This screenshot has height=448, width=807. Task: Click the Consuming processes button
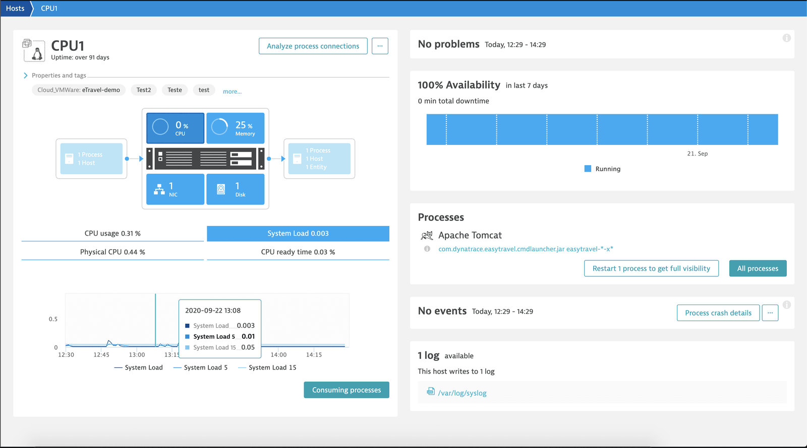(347, 390)
